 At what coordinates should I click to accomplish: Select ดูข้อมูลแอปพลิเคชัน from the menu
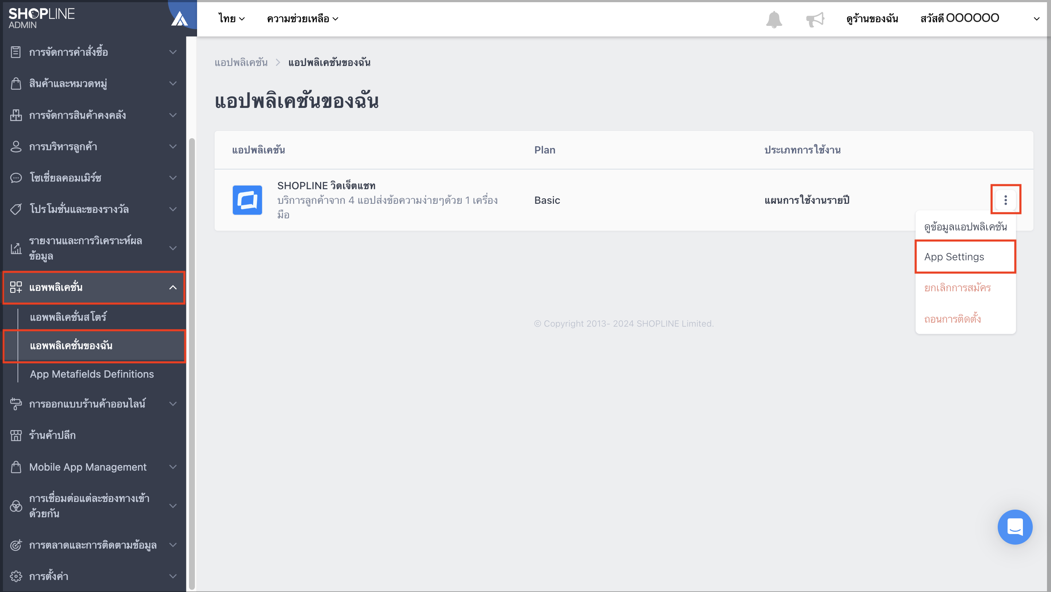click(965, 226)
